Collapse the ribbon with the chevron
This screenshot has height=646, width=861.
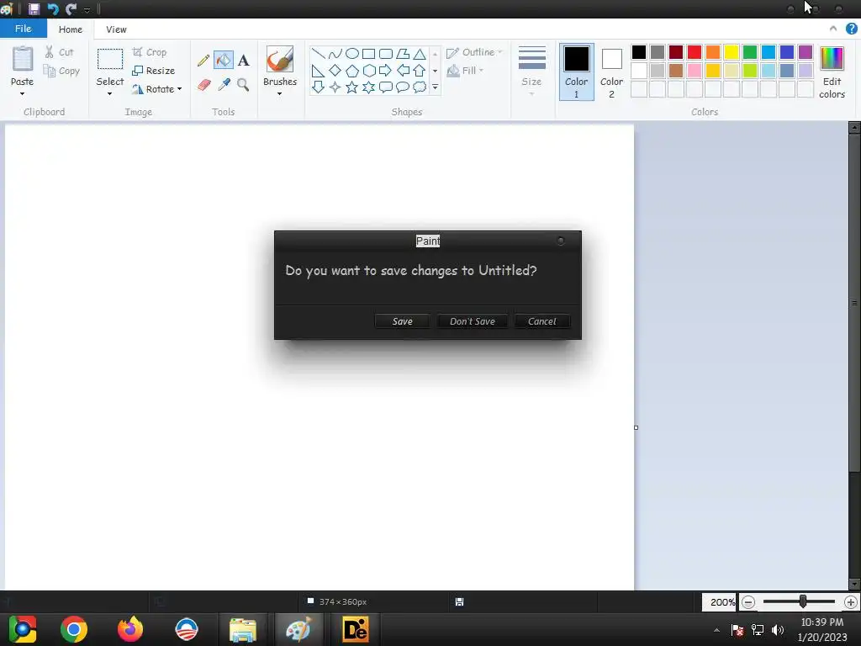[x=833, y=29]
